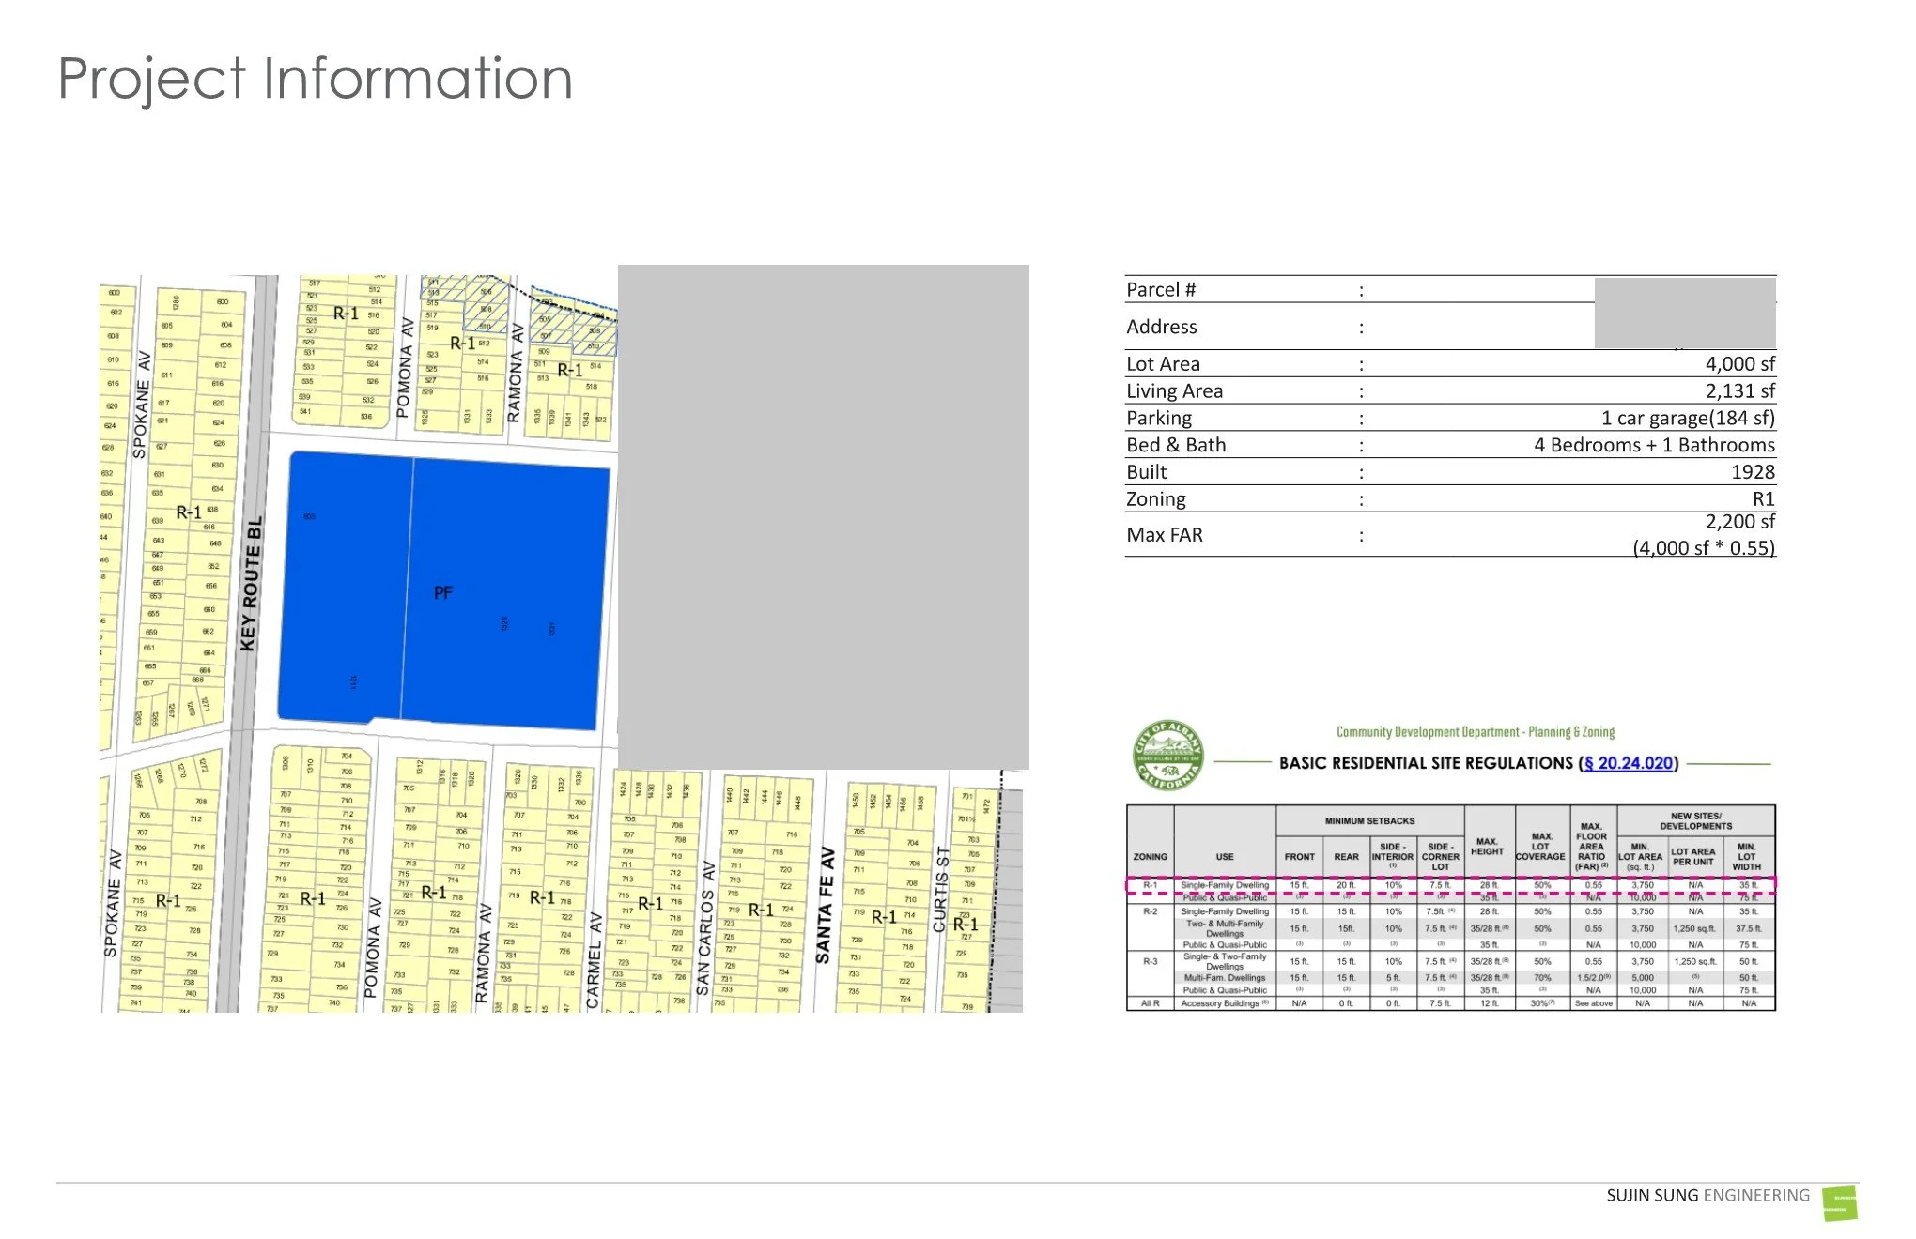The height and width of the screenshot is (1239, 1916).
Task: Click the USE column header
Action: pyautogui.click(x=1225, y=857)
